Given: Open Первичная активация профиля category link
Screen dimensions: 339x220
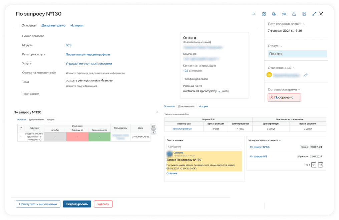Looking at the screenshot, I should (88, 54).
